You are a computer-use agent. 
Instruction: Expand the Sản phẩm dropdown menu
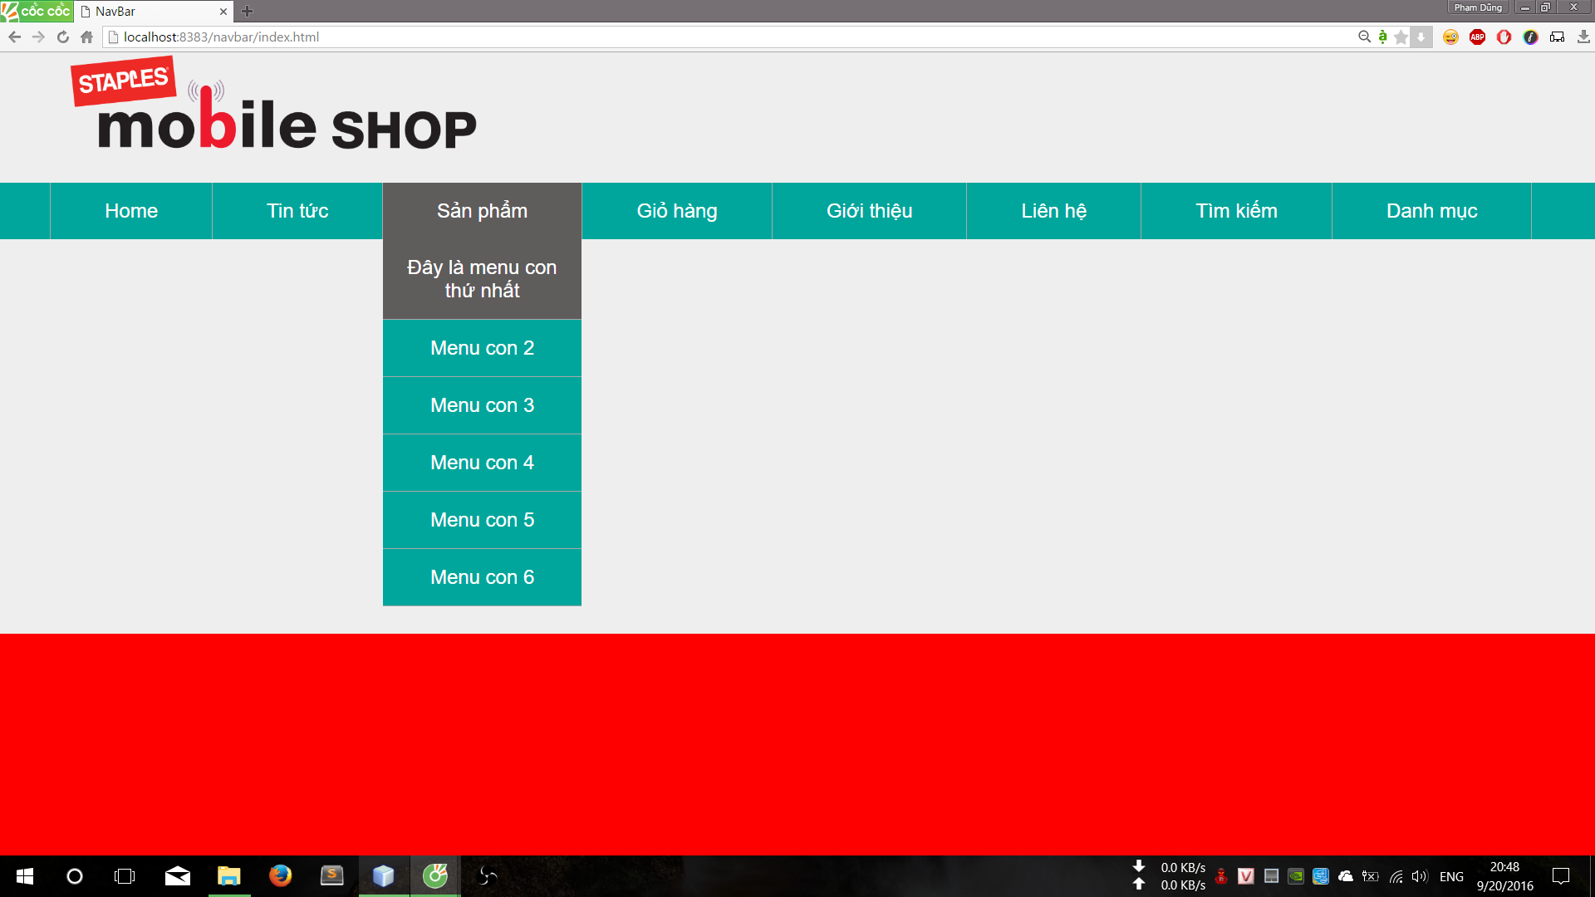482,211
